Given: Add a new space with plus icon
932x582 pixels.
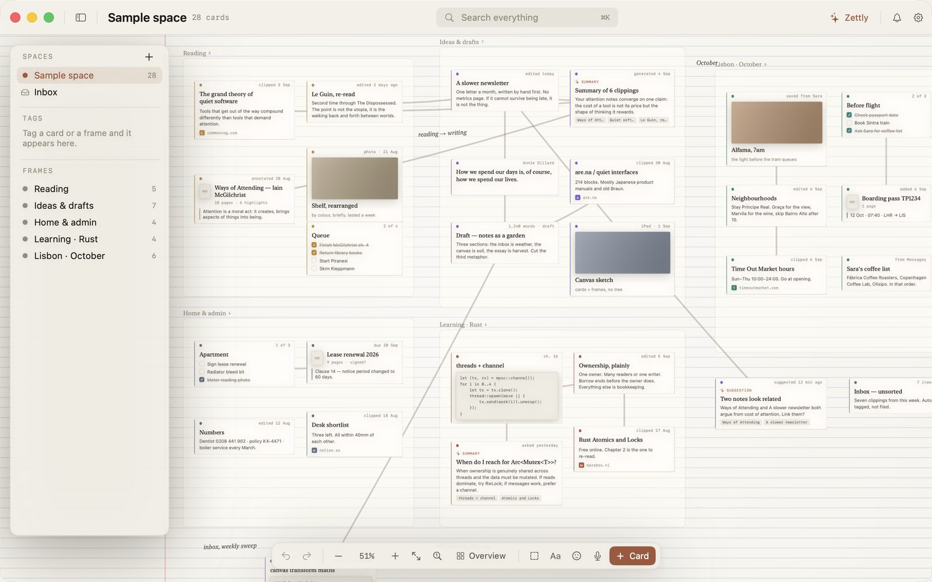Looking at the screenshot, I should pos(149,56).
